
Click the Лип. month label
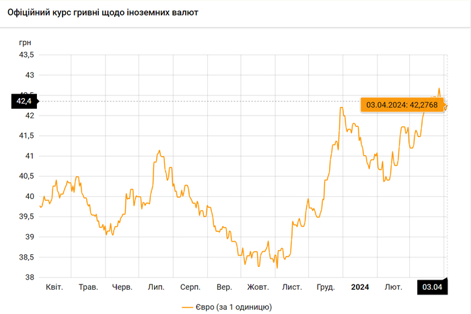(x=156, y=287)
